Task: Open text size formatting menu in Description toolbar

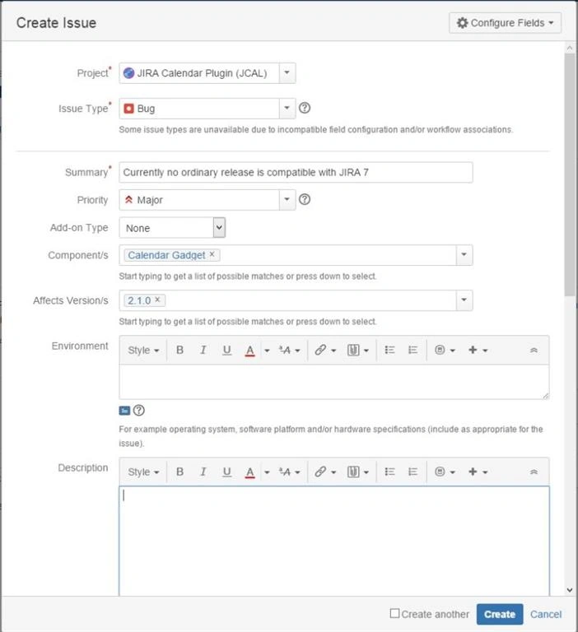Action: (x=289, y=472)
